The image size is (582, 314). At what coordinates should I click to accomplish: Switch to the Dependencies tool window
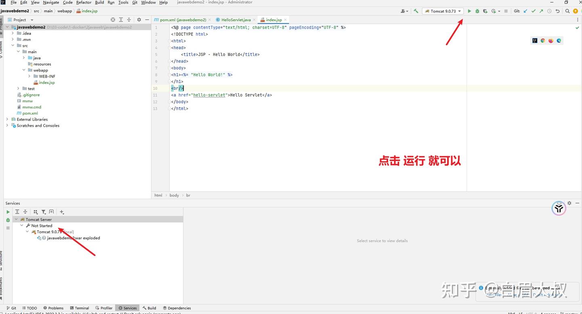177,308
